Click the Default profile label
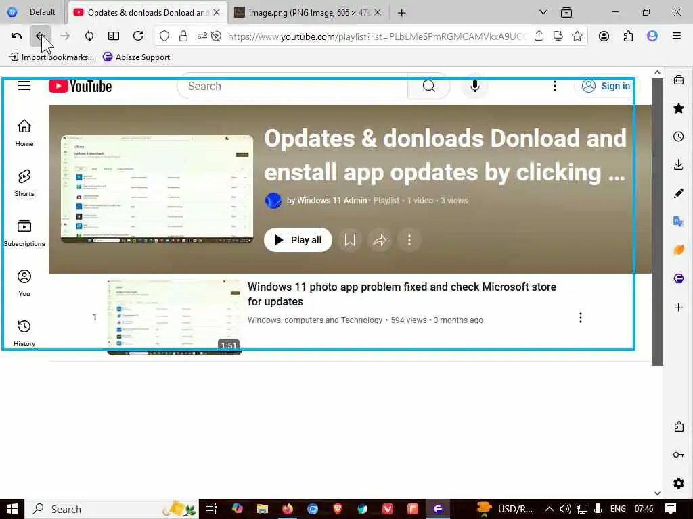 (x=43, y=12)
